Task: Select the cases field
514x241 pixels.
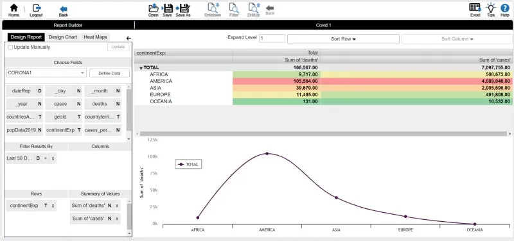Action: pyautogui.click(x=63, y=104)
